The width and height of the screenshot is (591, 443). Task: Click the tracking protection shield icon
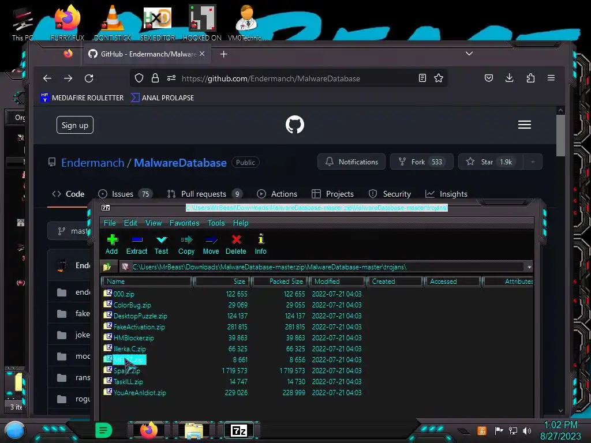(x=139, y=78)
